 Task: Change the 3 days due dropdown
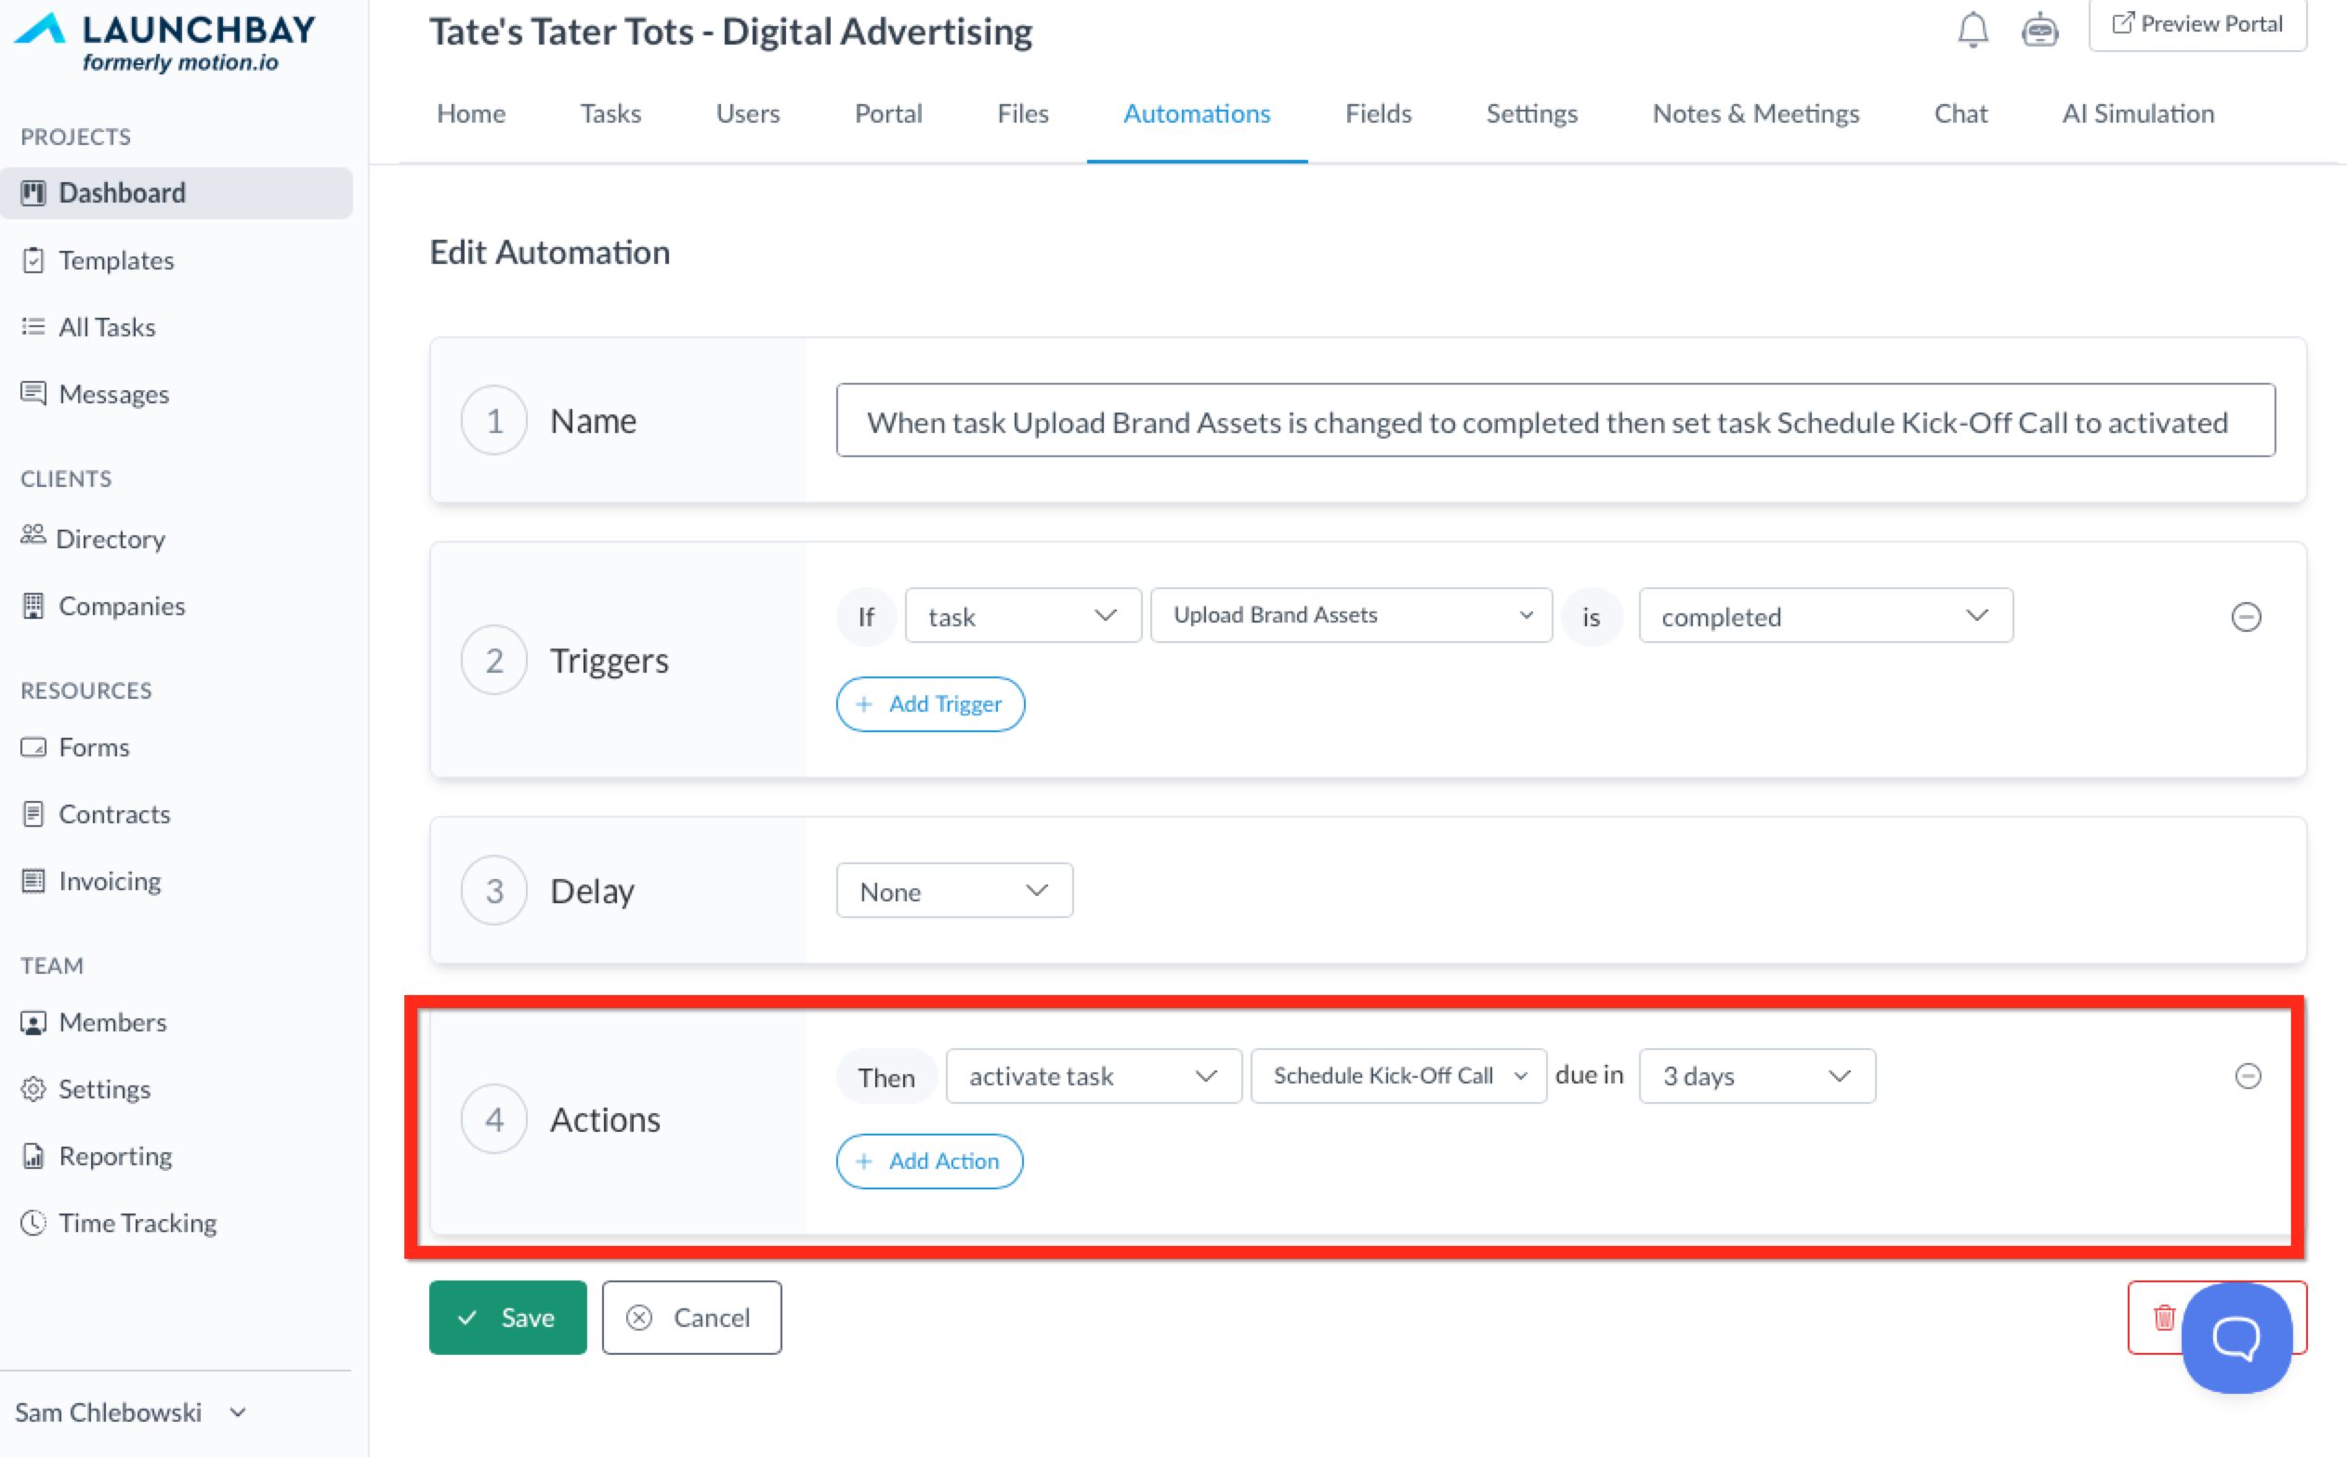coord(1755,1075)
